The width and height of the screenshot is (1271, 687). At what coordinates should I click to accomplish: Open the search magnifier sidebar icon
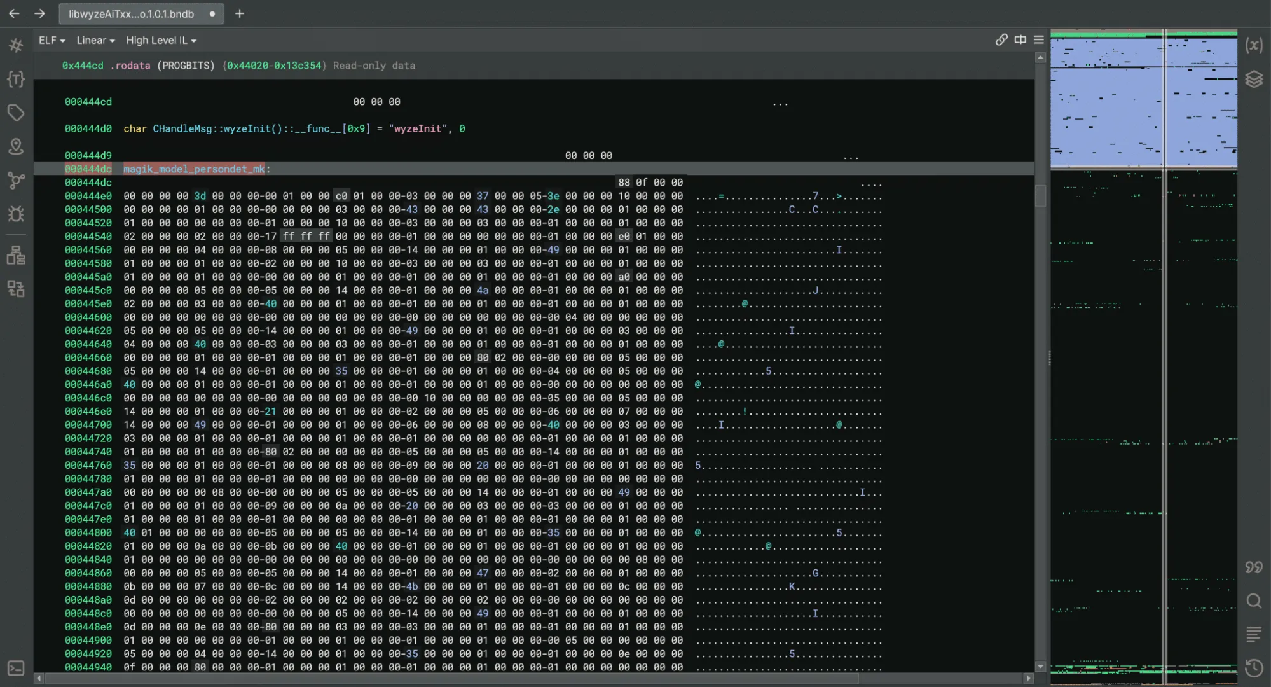click(1253, 601)
